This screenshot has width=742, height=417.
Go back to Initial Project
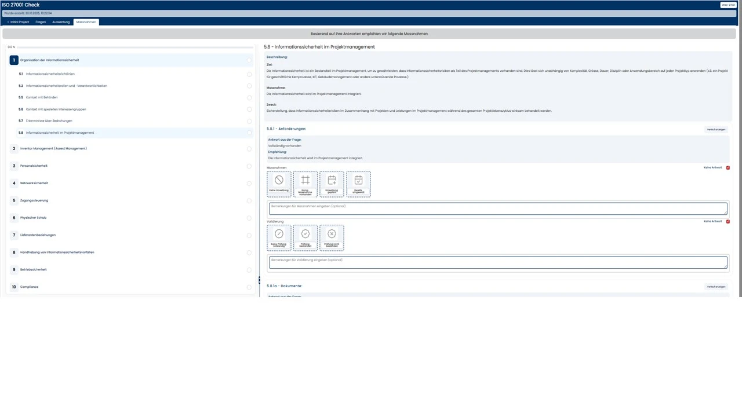18,22
